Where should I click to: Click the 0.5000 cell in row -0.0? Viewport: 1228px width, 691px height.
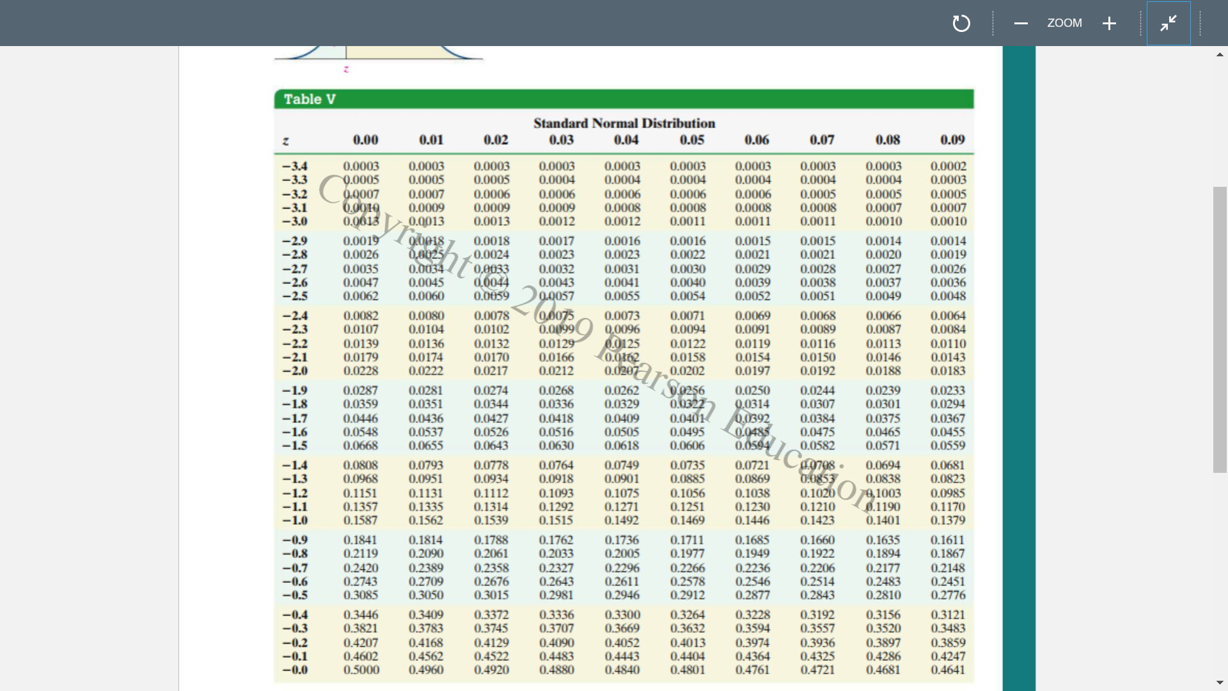[361, 670]
